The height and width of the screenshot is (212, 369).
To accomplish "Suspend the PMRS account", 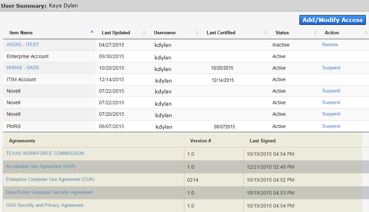I will click(x=331, y=126).
